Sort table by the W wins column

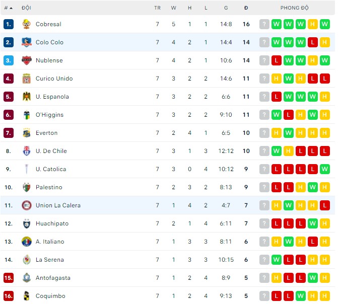[x=173, y=8]
